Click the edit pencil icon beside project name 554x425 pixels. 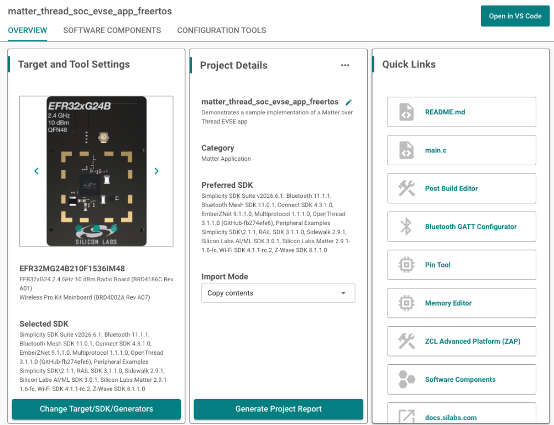(349, 102)
